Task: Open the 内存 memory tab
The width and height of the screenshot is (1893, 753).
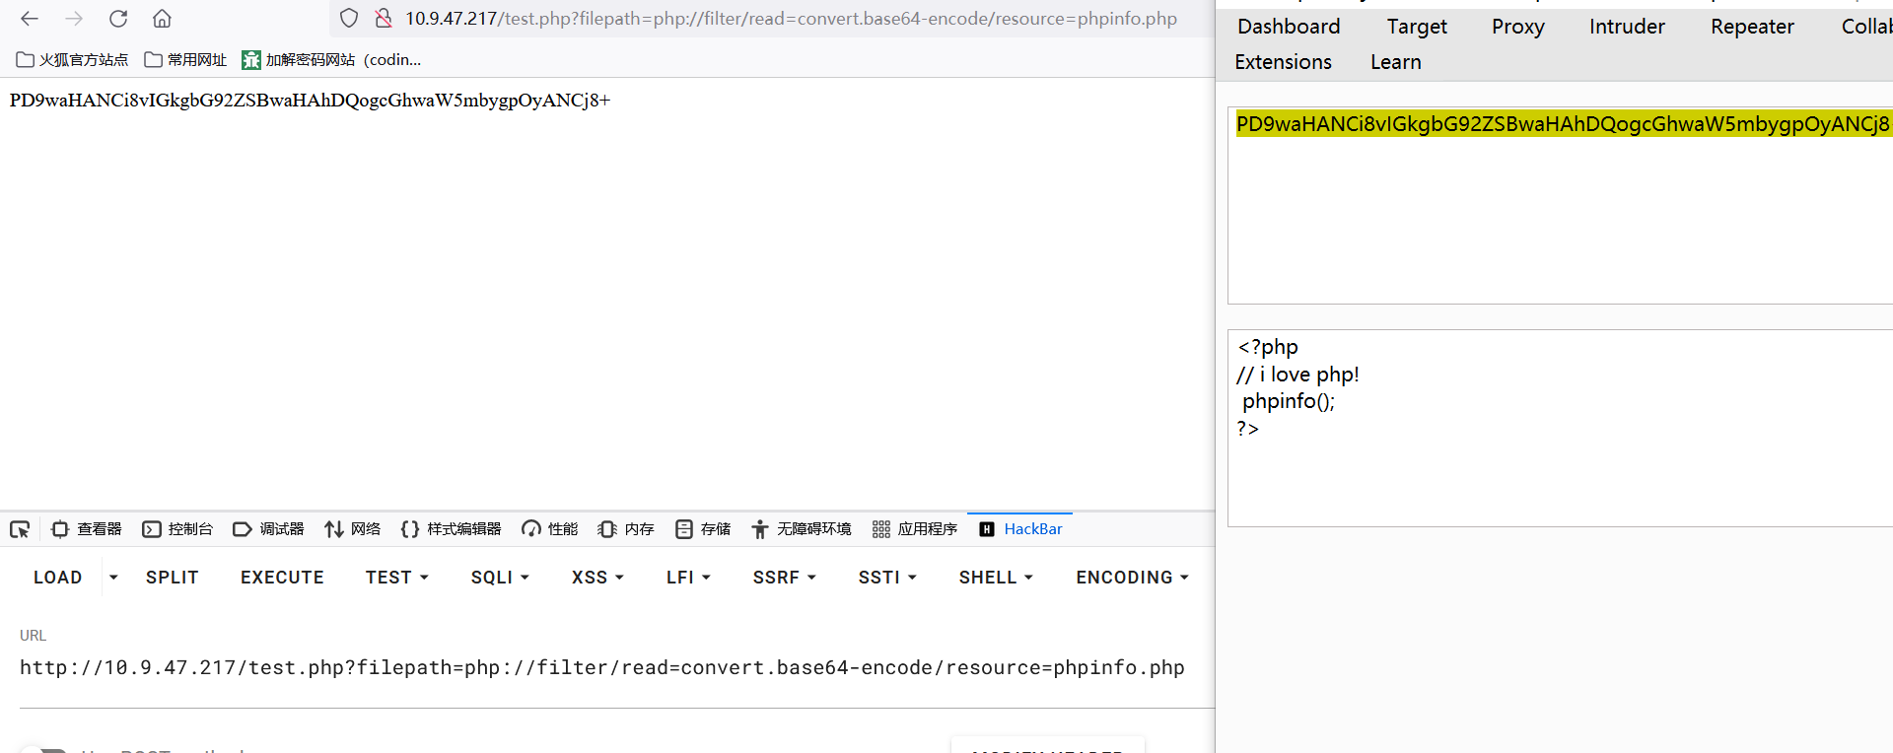Action: pyautogui.click(x=626, y=529)
